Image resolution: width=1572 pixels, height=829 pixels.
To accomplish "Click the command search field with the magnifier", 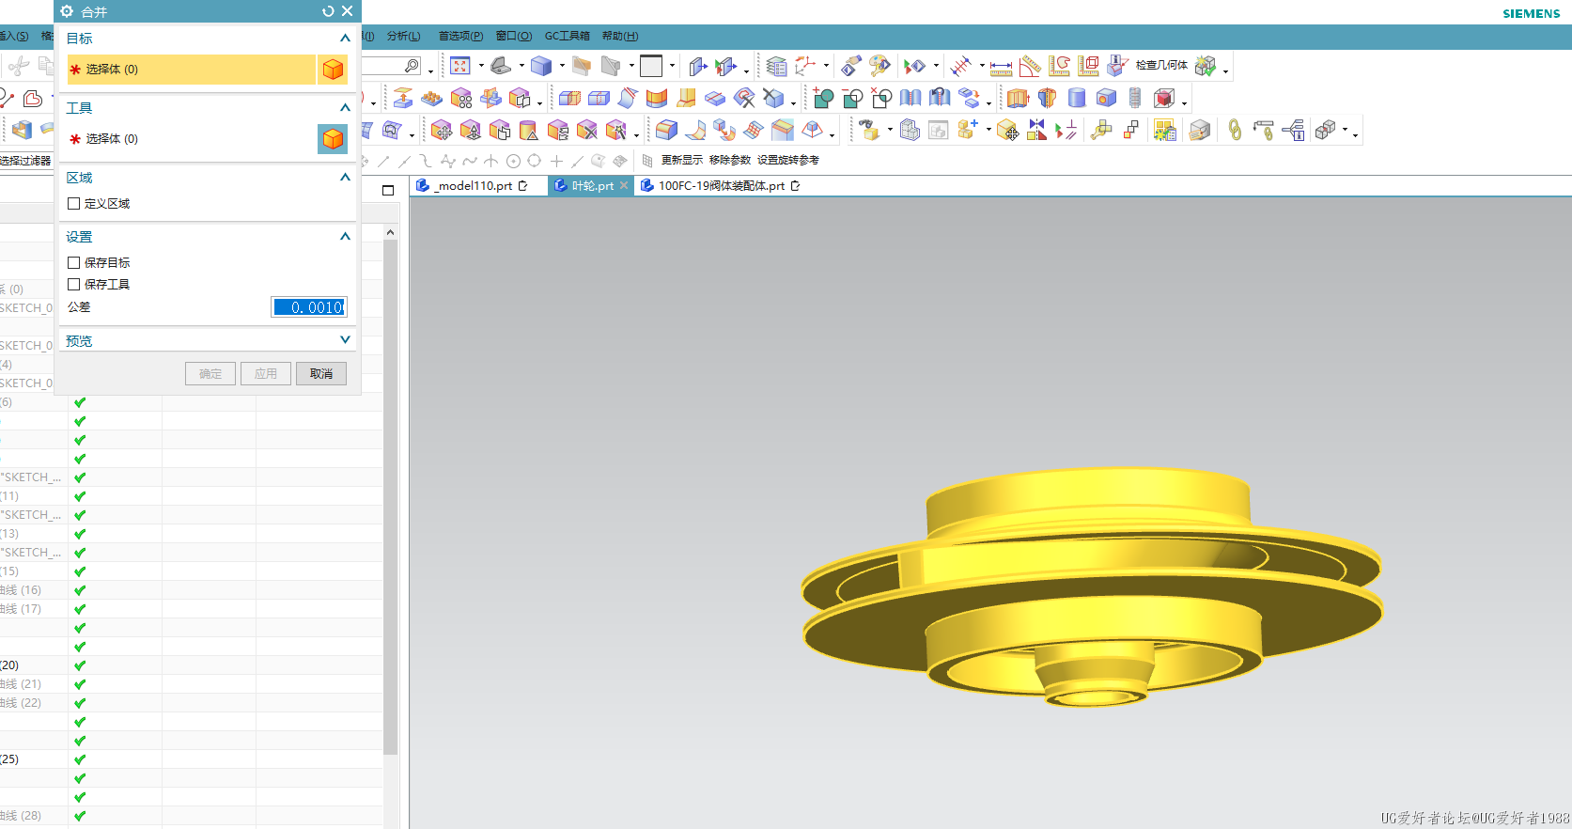I will tap(392, 66).
